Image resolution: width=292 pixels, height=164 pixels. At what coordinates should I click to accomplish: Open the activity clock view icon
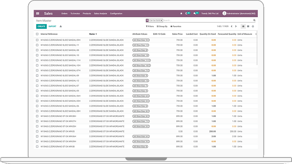pos(253,26)
